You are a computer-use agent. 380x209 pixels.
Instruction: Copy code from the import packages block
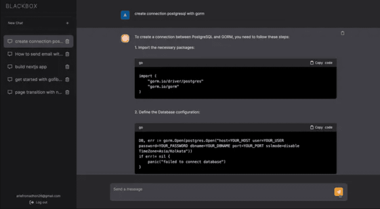pos(321,63)
